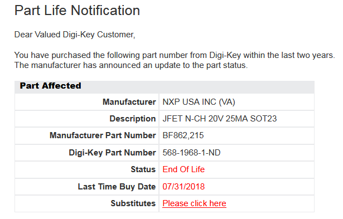This screenshot has width=343, height=219.
Task: Click the NXP USA INC (VA) manufacturer value
Action: point(199,102)
